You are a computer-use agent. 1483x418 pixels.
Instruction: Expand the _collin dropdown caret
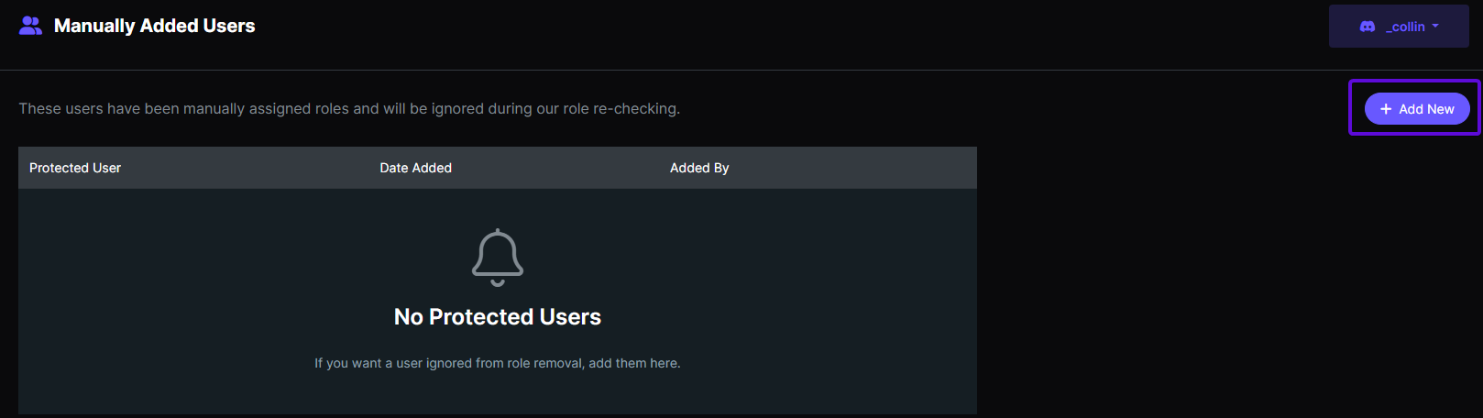(x=1435, y=27)
